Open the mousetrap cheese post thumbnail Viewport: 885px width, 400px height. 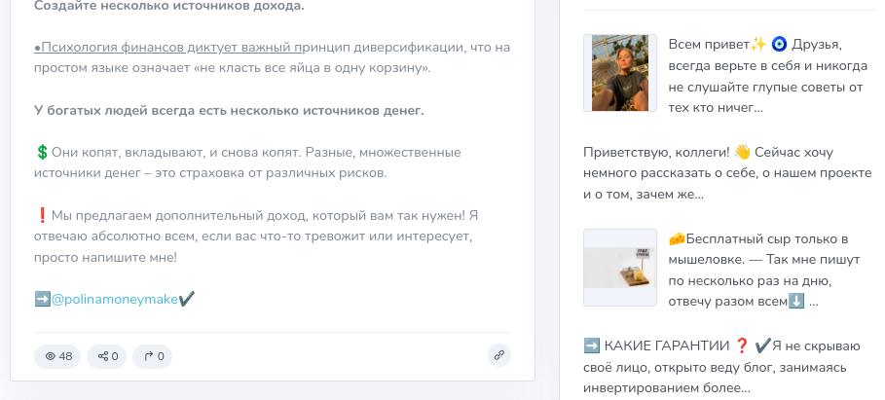point(620,268)
